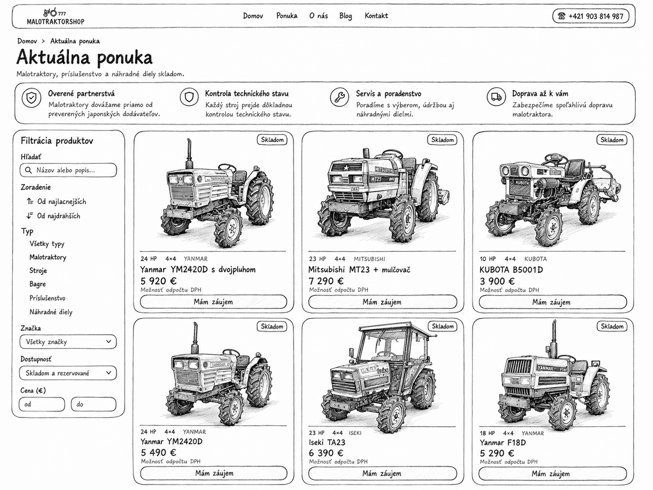Click the Mitsubishi MT23 + mulčovač title

(359, 270)
